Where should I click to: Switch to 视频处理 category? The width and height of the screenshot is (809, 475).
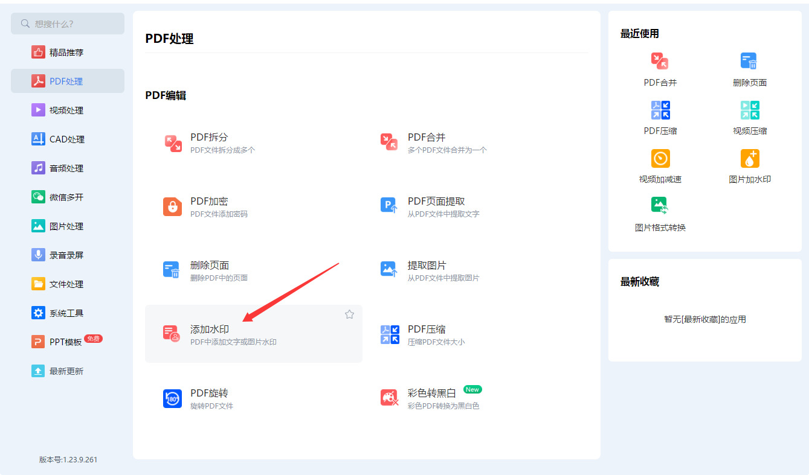68,110
